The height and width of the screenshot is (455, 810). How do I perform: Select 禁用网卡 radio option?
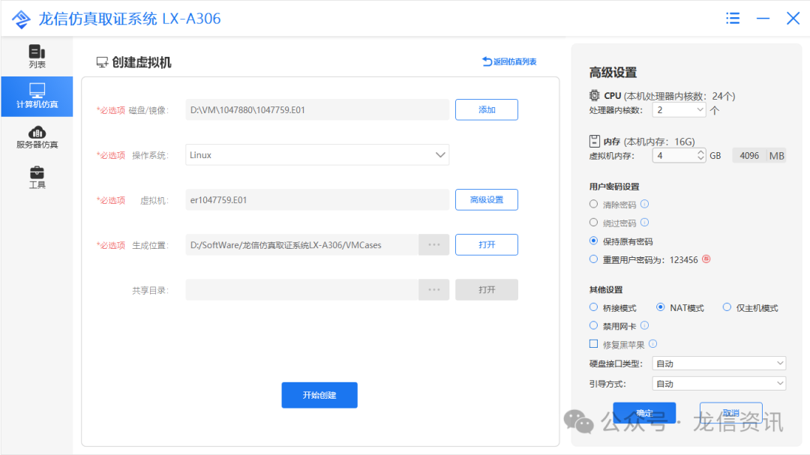pyautogui.click(x=593, y=325)
